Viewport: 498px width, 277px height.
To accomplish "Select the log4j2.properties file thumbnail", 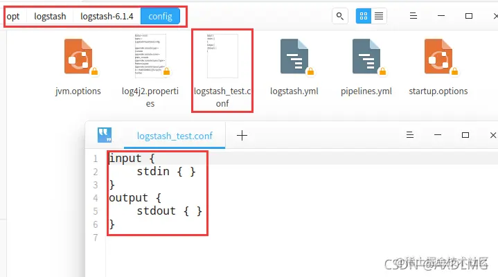I will click(x=150, y=56).
